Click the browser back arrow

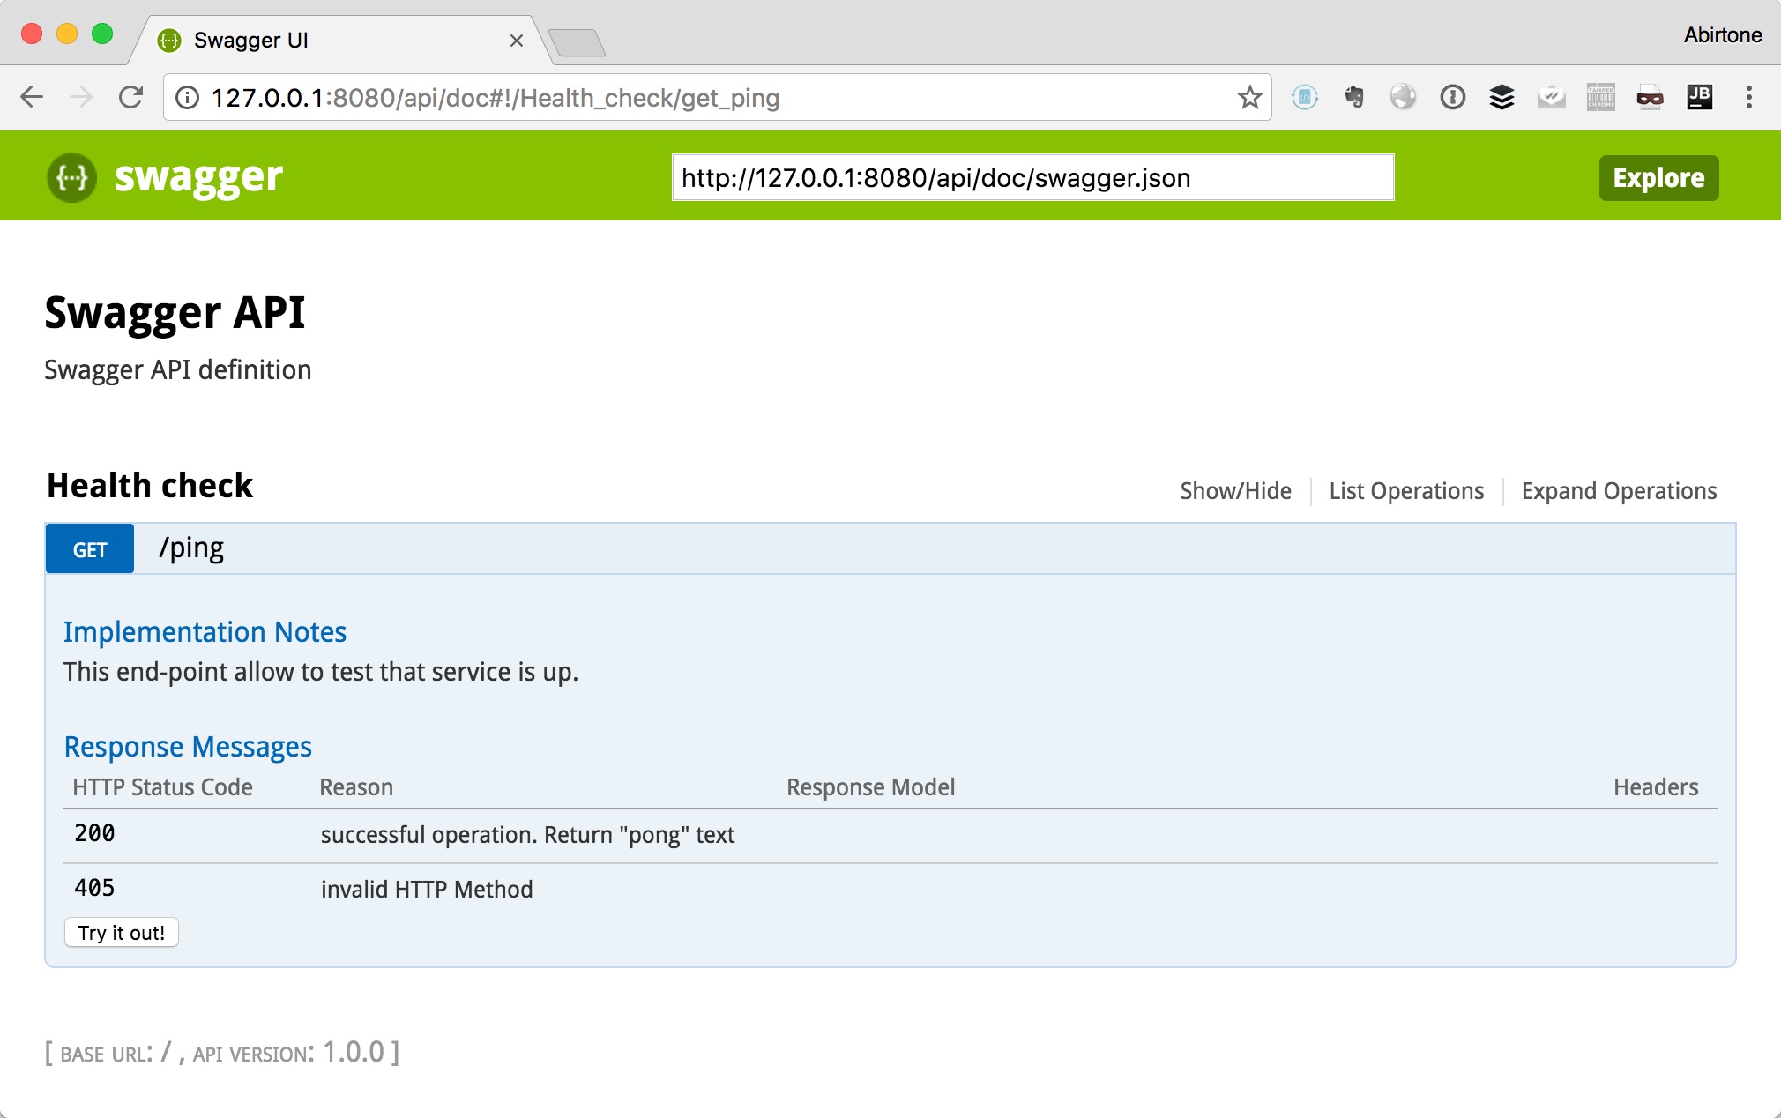(x=32, y=97)
